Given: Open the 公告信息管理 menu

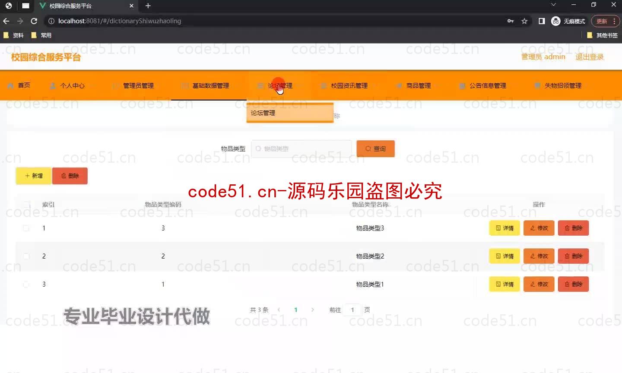Looking at the screenshot, I should pos(483,85).
